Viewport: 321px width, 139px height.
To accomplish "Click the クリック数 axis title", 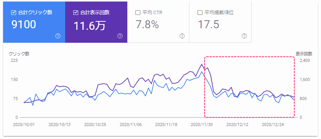I will (19, 54).
